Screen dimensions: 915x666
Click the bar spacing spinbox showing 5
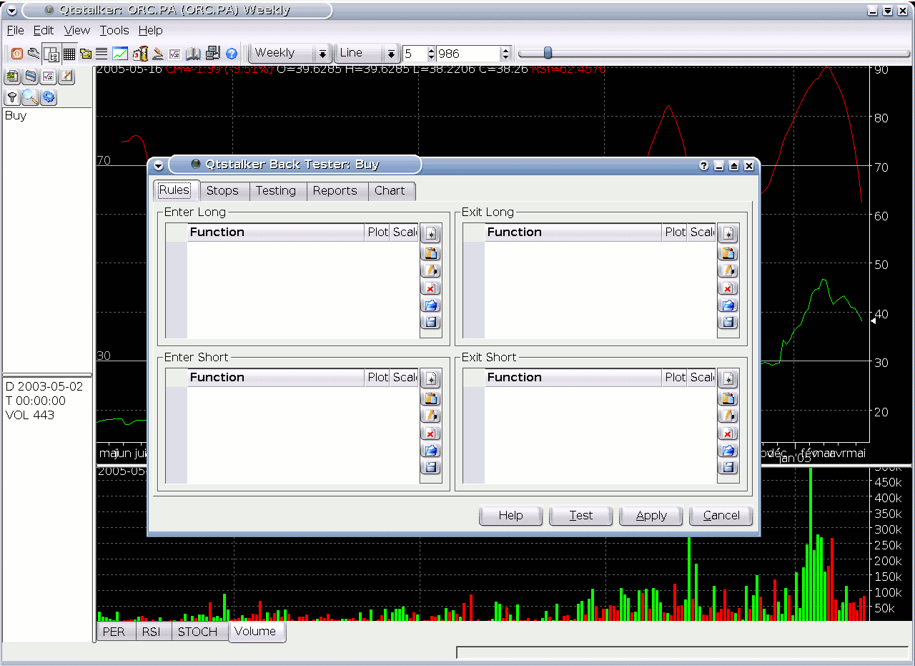coord(419,54)
